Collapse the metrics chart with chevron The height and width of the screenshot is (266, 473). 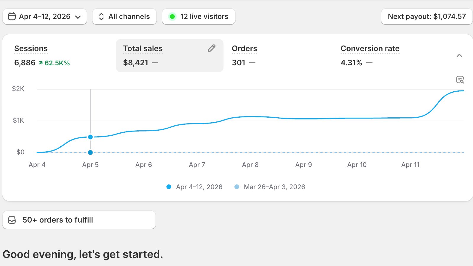point(459,56)
